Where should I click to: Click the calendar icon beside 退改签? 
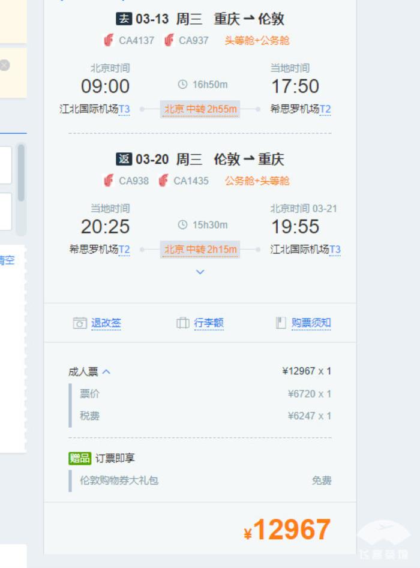pos(80,323)
